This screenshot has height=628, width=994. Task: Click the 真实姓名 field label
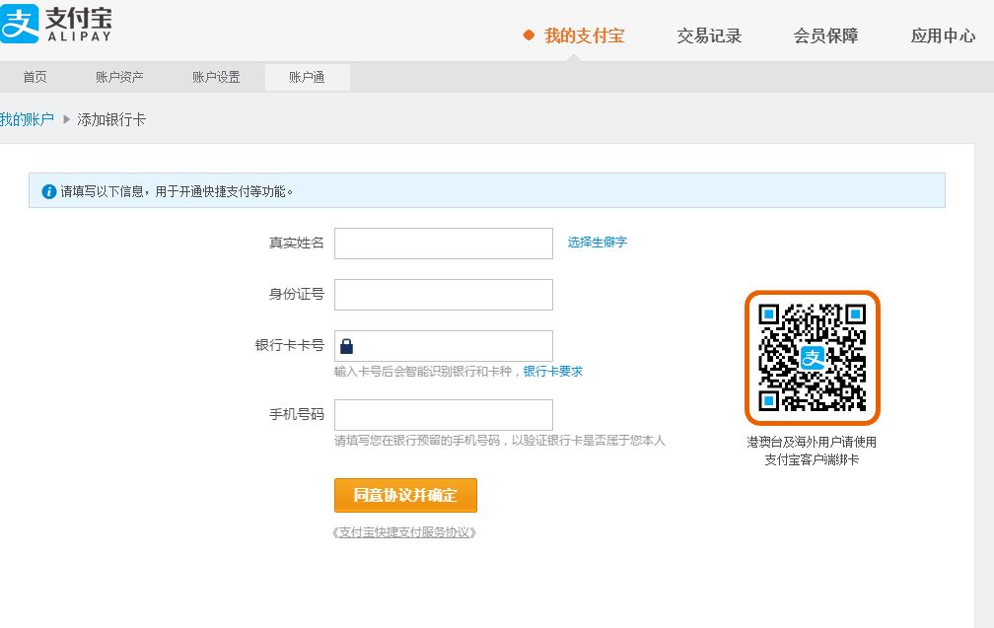(297, 243)
